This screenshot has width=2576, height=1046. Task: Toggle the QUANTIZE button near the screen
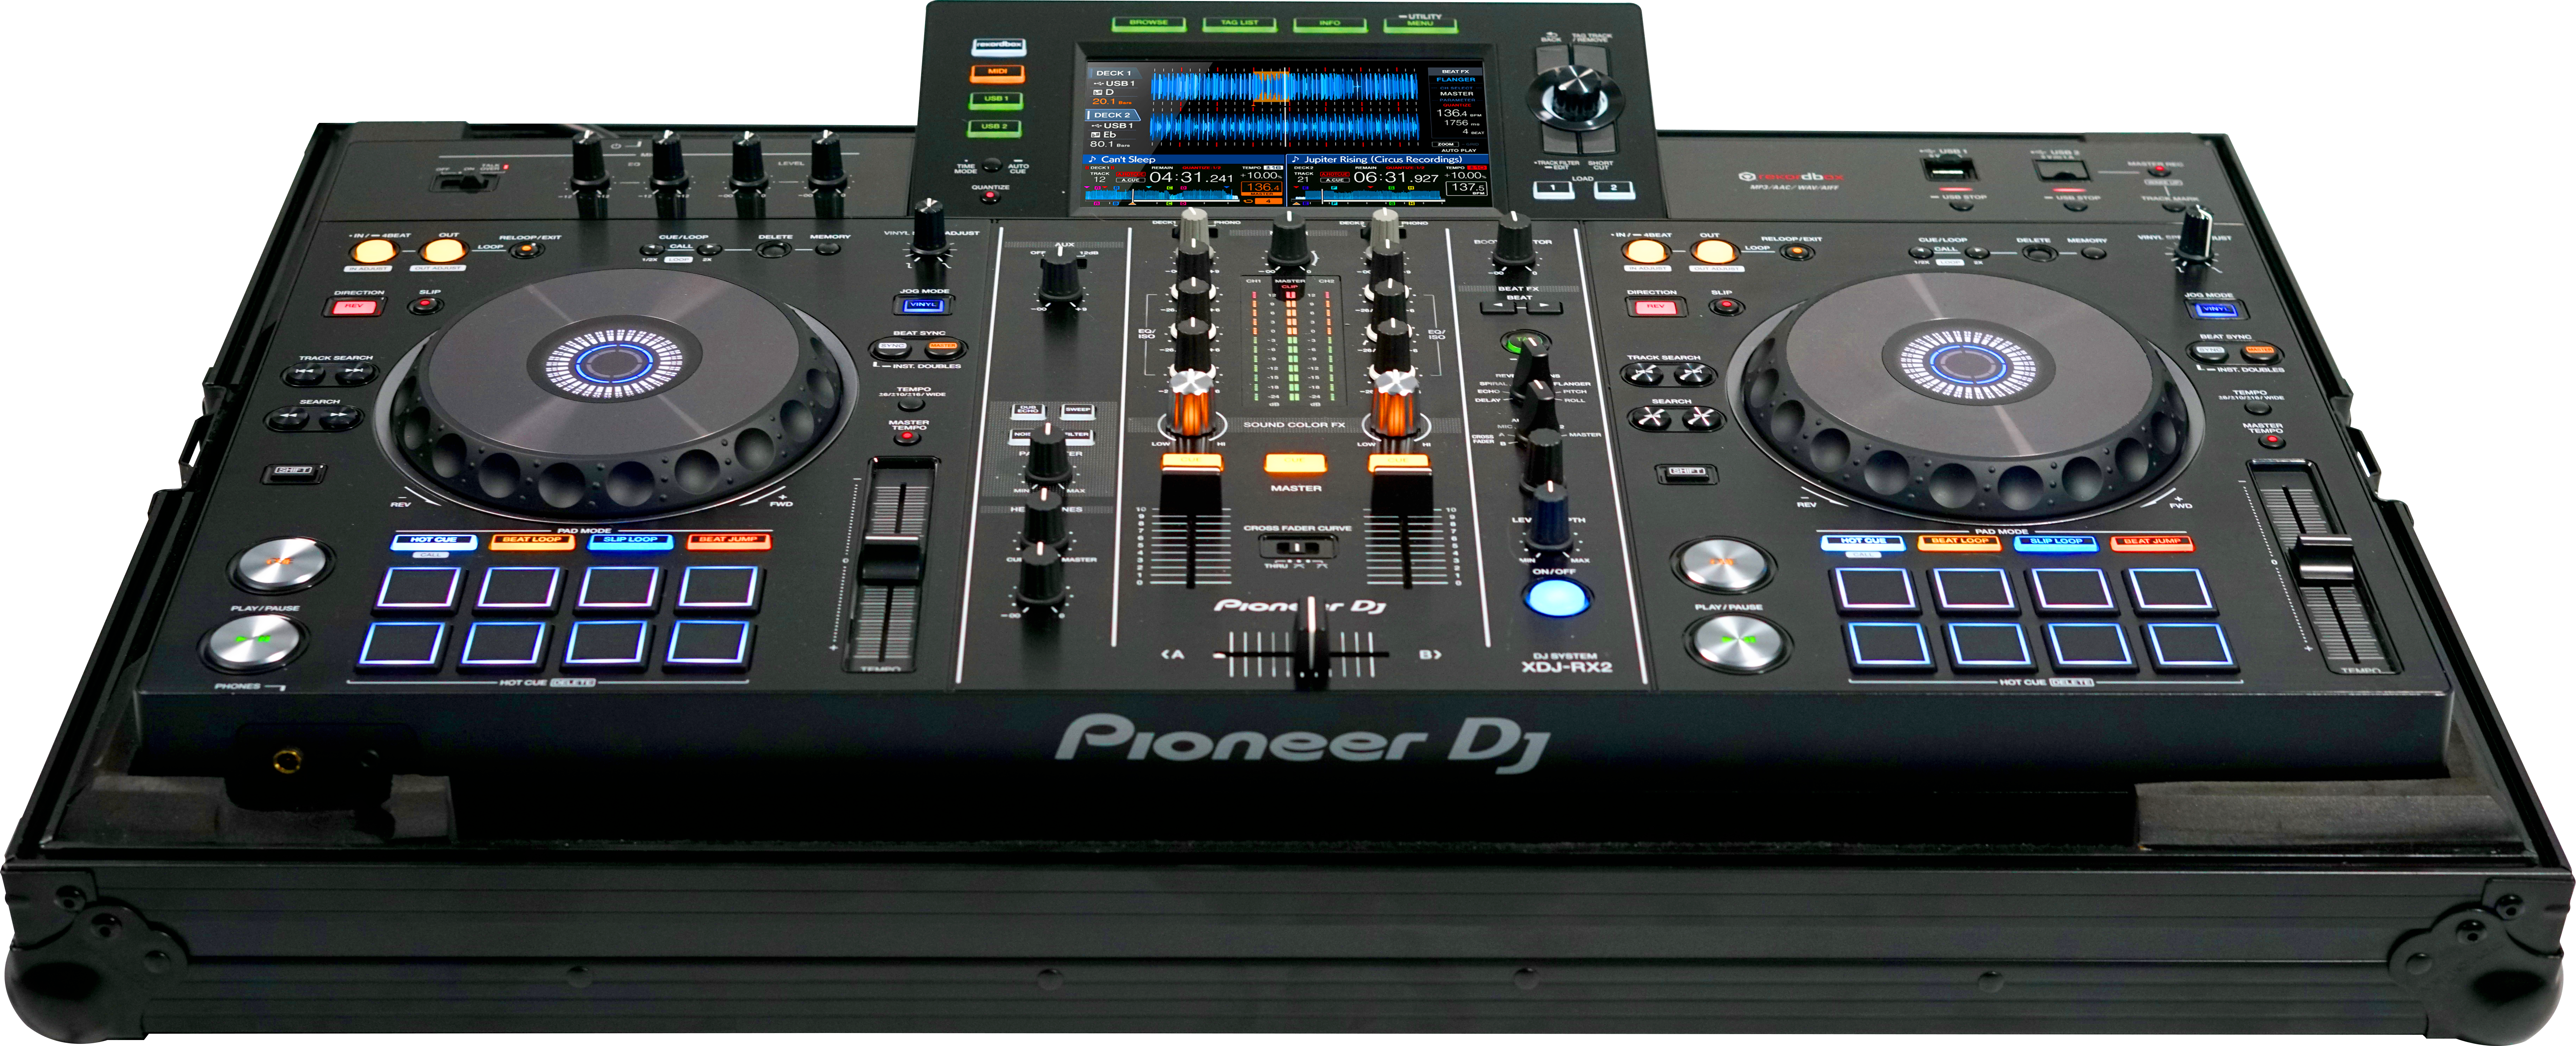tap(990, 196)
